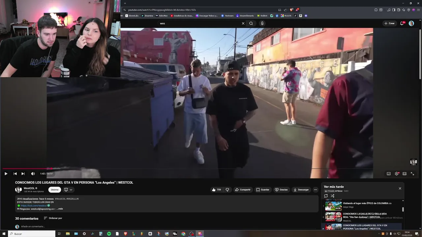This screenshot has height=237, width=422.
Task: Open YouTube notifications bell
Action: 402,23
